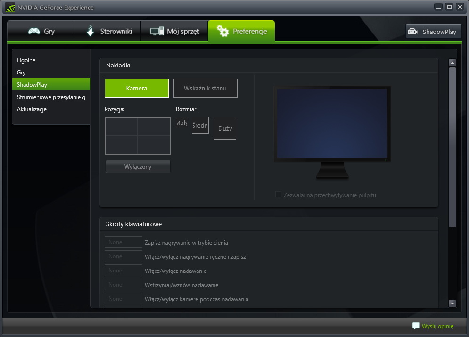Click the Pozycja: label

[x=115, y=109]
